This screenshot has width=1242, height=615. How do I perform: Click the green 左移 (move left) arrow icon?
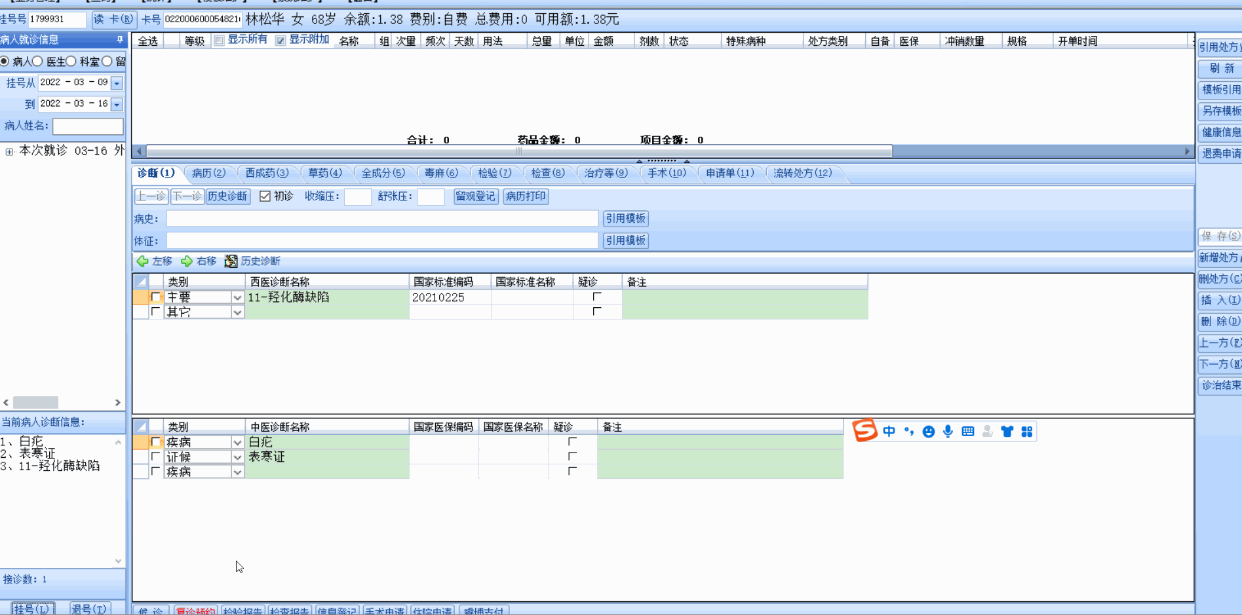(x=142, y=261)
